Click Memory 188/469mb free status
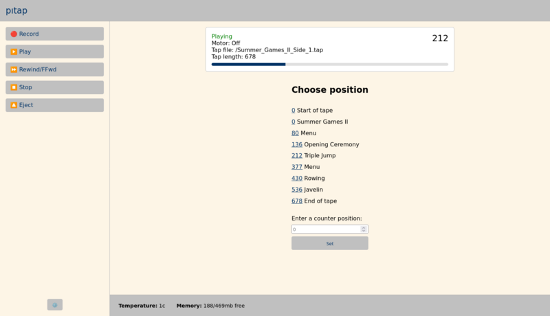Image resolution: width=550 pixels, height=316 pixels. (x=210, y=306)
